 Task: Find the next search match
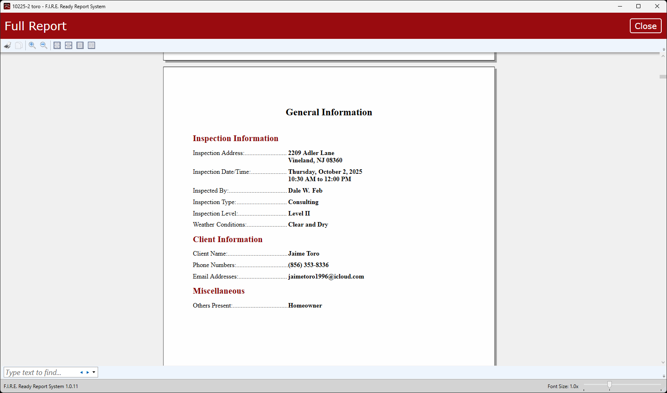[87, 372]
